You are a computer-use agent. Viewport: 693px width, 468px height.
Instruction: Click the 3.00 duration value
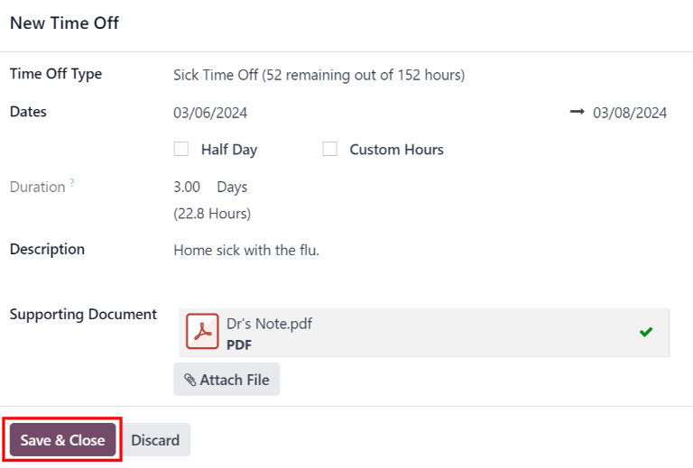(187, 187)
